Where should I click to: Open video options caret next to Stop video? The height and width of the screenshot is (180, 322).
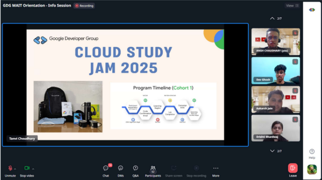coord(33,169)
